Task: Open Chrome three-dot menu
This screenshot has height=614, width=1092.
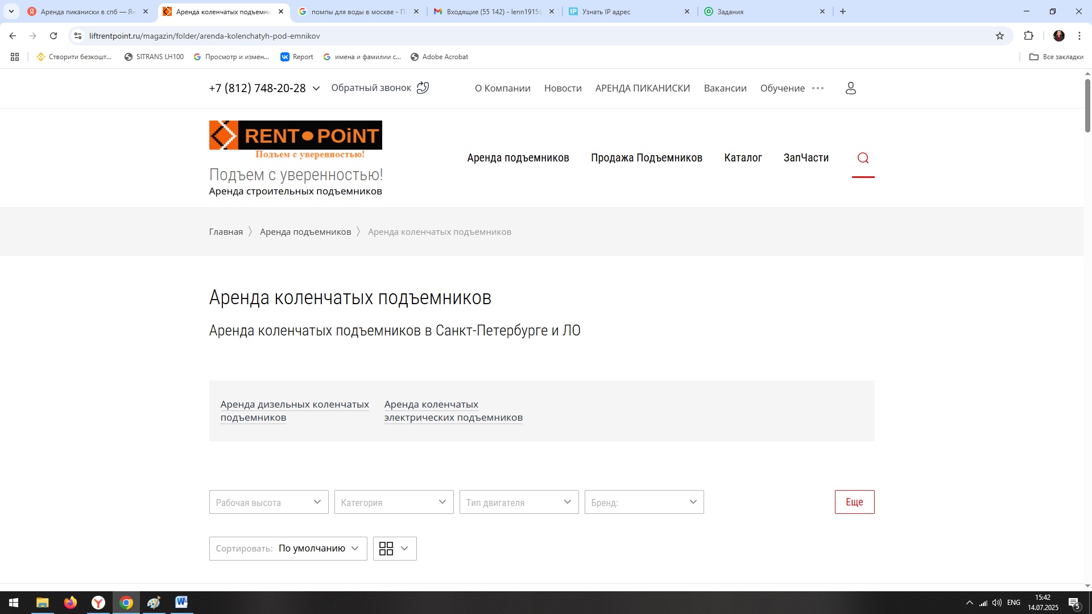Action: pos(1079,36)
